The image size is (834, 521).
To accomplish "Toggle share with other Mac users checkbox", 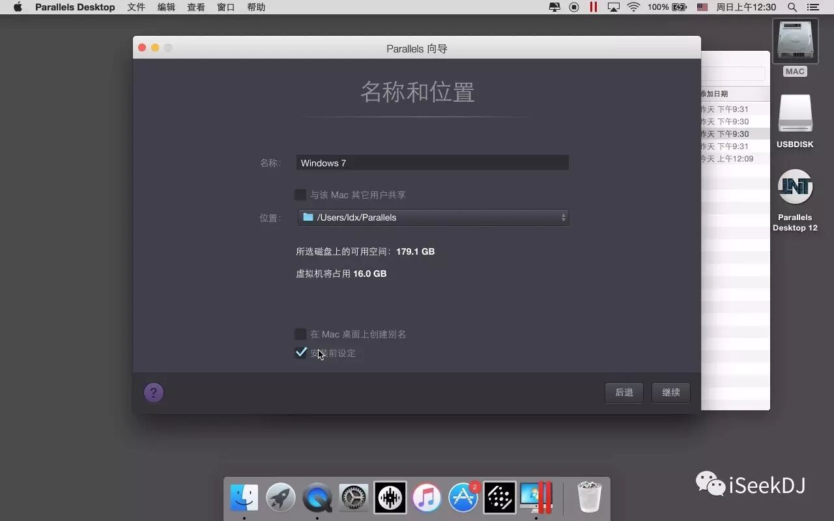I will click(x=300, y=195).
